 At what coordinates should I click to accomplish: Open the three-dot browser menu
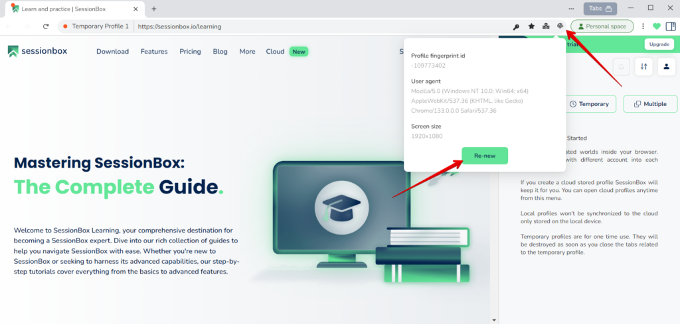pos(643,27)
